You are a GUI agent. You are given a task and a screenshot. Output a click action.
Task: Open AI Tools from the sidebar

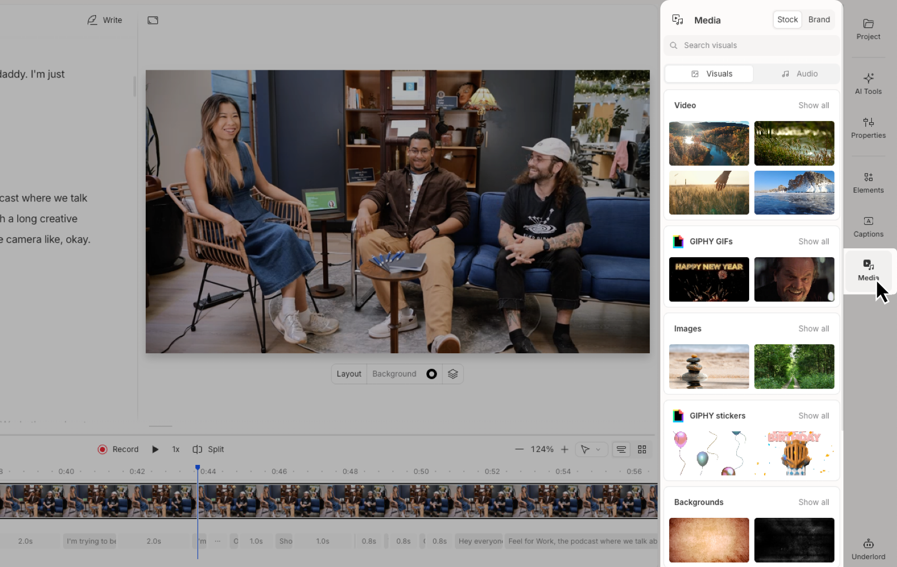pos(868,84)
